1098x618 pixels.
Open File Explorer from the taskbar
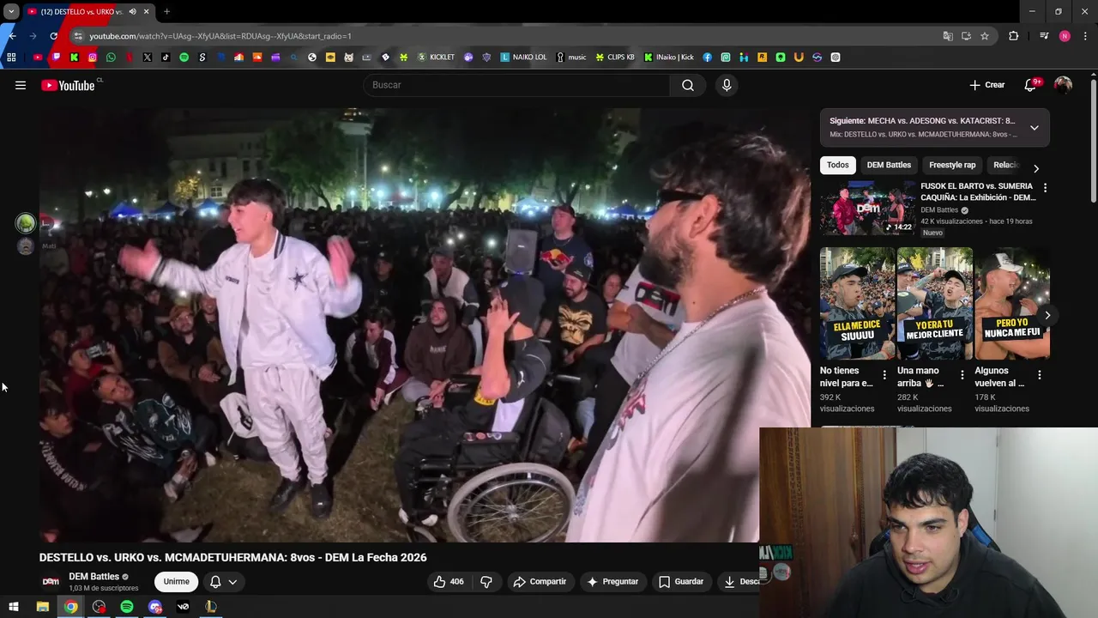42,607
